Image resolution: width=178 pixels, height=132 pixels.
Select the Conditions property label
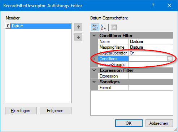113,59
